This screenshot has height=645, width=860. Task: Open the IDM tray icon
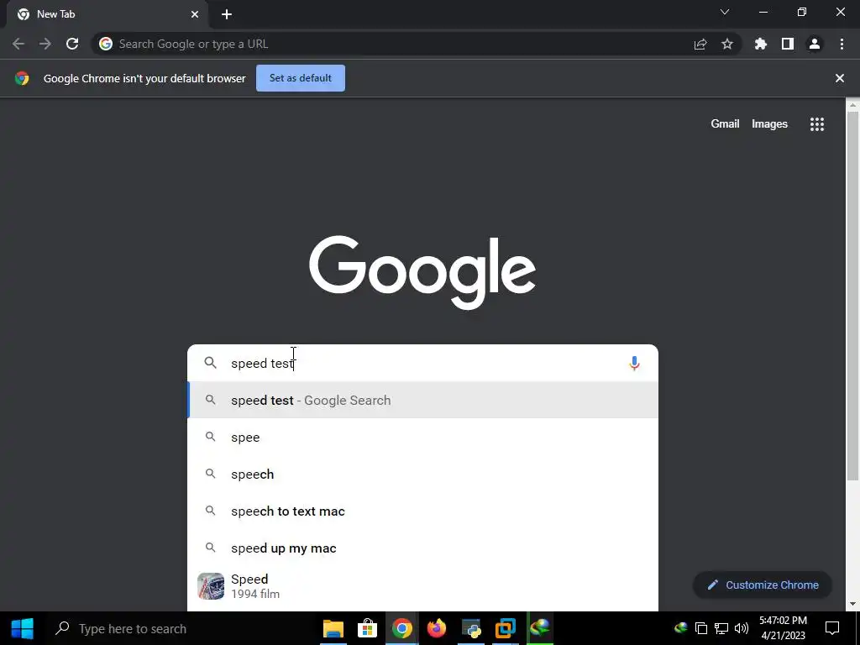[680, 627]
